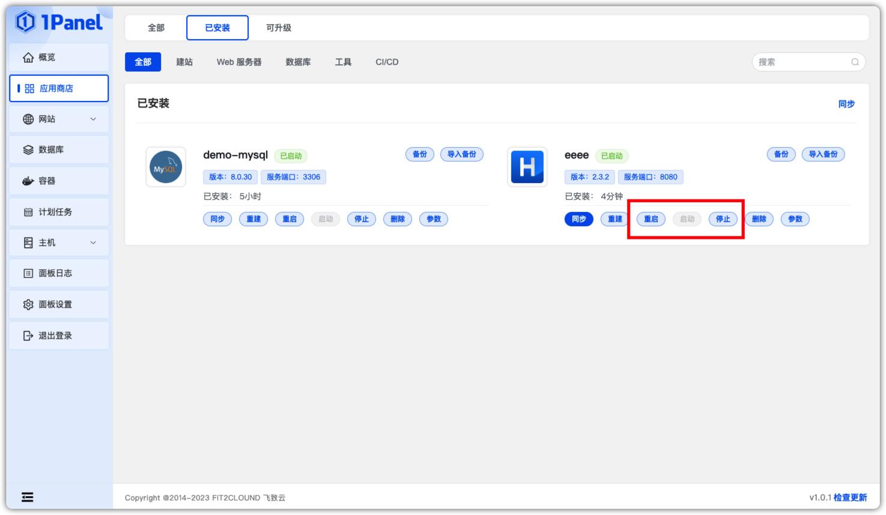Viewport: 886px width, 515px height.
Task: Stop the eeee application
Action: point(723,219)
